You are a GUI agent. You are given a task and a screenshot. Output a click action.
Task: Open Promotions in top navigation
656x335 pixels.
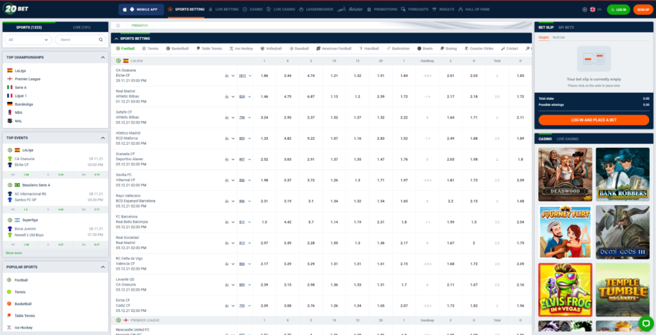click(382, 9)
